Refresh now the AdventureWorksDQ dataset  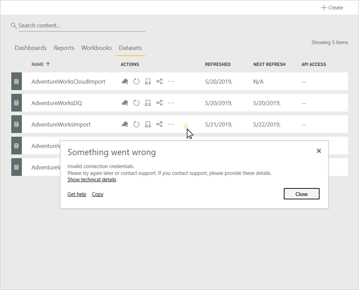(x=137, y=103)
